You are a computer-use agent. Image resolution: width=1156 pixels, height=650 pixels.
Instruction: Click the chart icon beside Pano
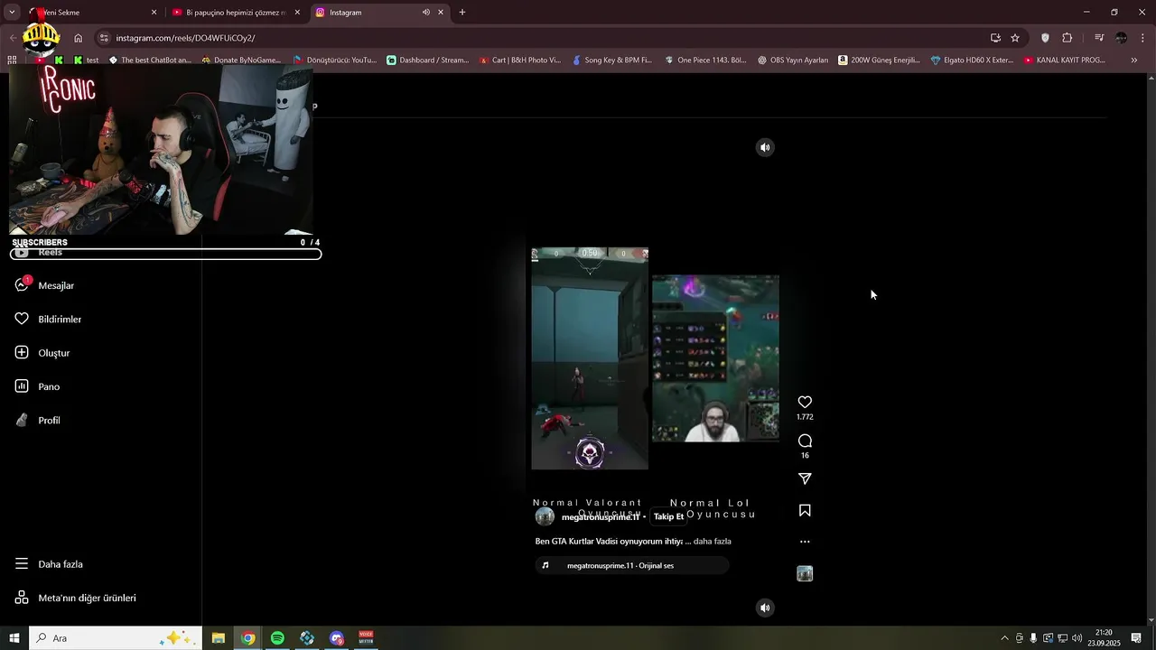(22, 386)
